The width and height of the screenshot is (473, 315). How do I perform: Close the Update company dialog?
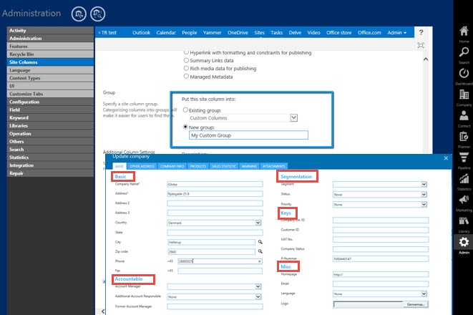(x=446, y=158)
